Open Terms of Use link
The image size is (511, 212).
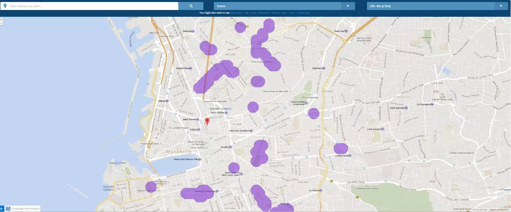tap(479, 210)
